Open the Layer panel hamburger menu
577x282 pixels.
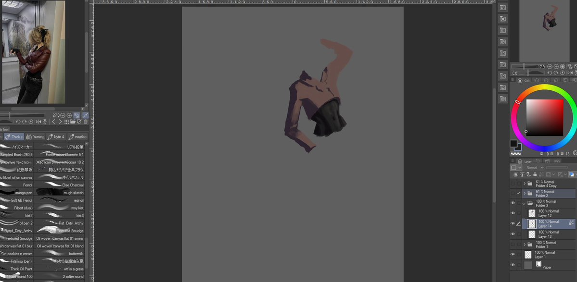point(513,161)
